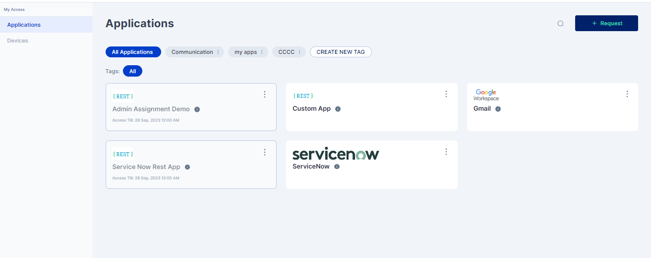The image size is (651, 258).
Task: Click the ServiceNow logo image
Action: coord(336,154)
